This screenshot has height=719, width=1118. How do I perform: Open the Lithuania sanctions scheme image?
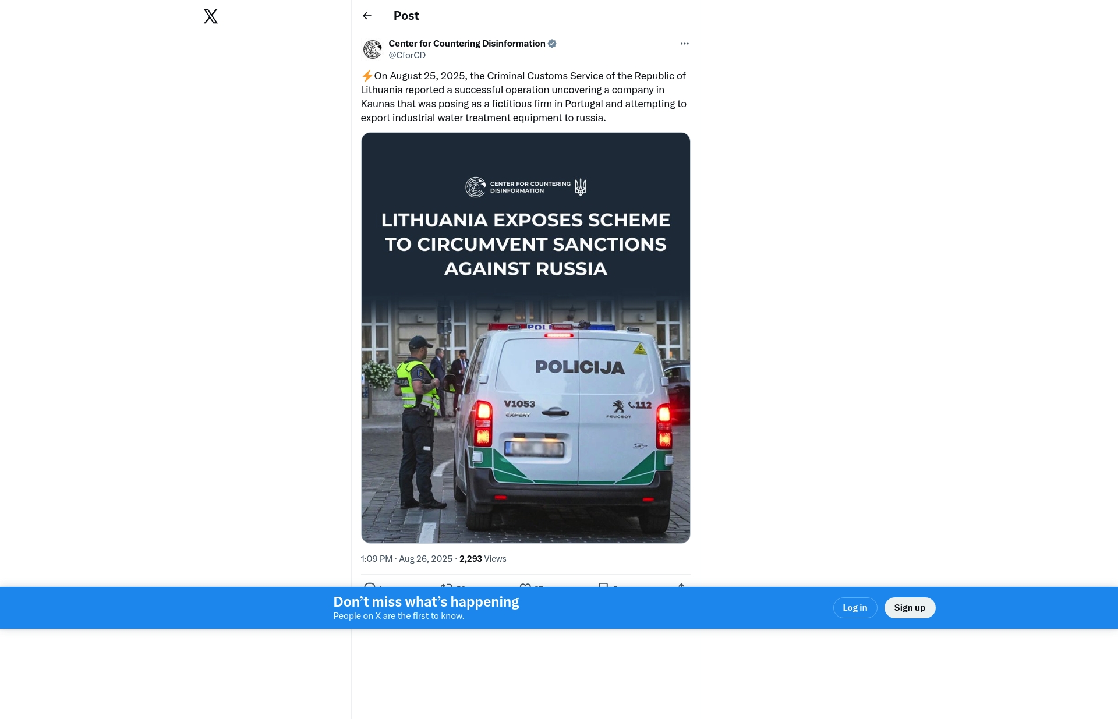pos(525,338)
